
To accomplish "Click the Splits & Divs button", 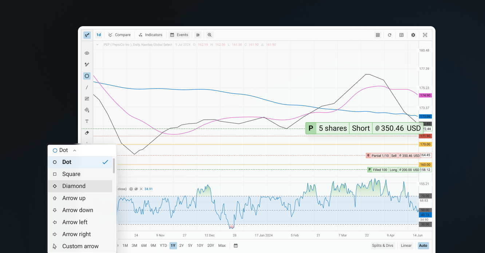I will tap(383, 245).
